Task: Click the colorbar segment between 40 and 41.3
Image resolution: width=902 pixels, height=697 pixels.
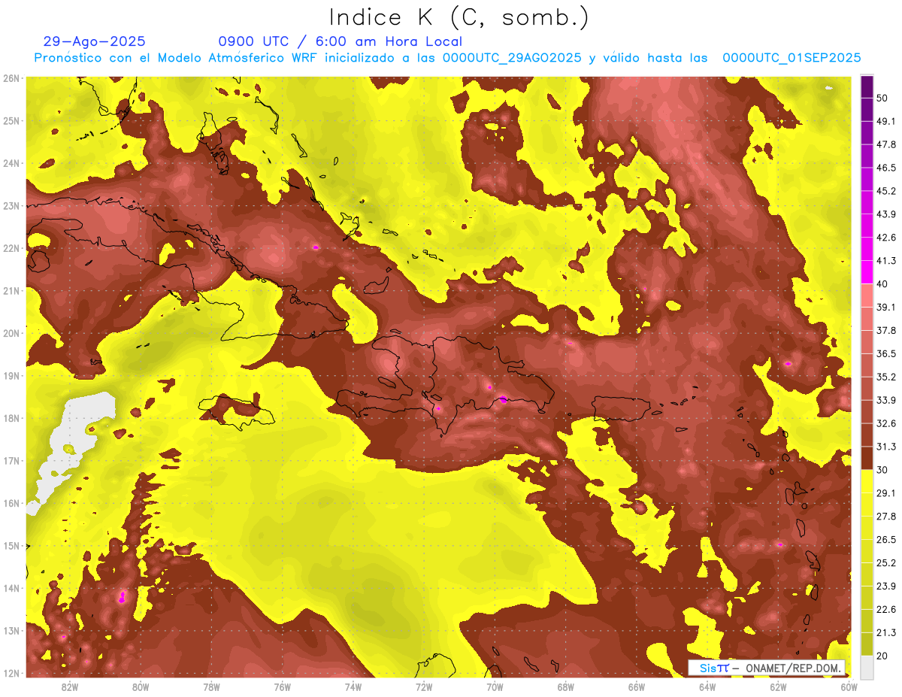Action: click(x=867, y=271)
